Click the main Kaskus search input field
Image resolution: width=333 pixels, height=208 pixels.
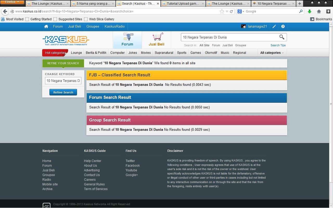[x=230, y=37]
